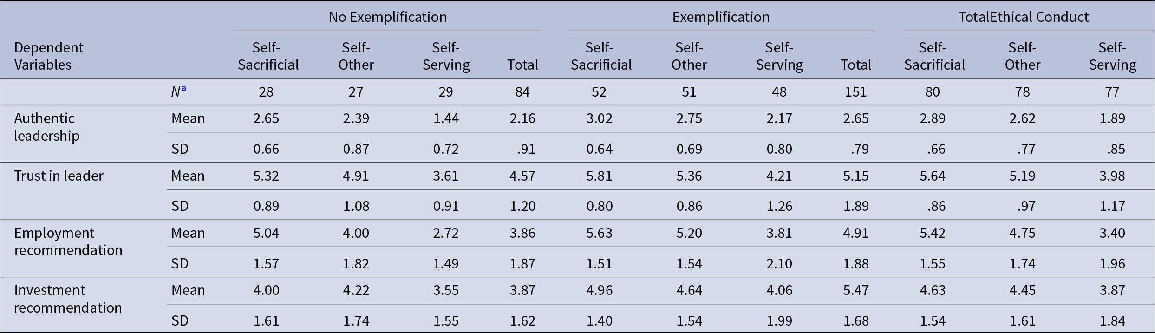
Task: Click the italic 'N' row label
Action: (176, 92)
